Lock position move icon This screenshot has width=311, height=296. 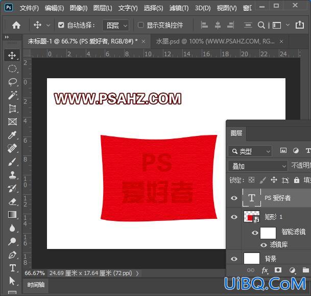274,180
